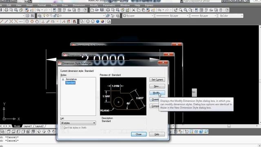This screenshot has width=261, height=147.
Task: Open the Express menu
Action: [149, 5]
